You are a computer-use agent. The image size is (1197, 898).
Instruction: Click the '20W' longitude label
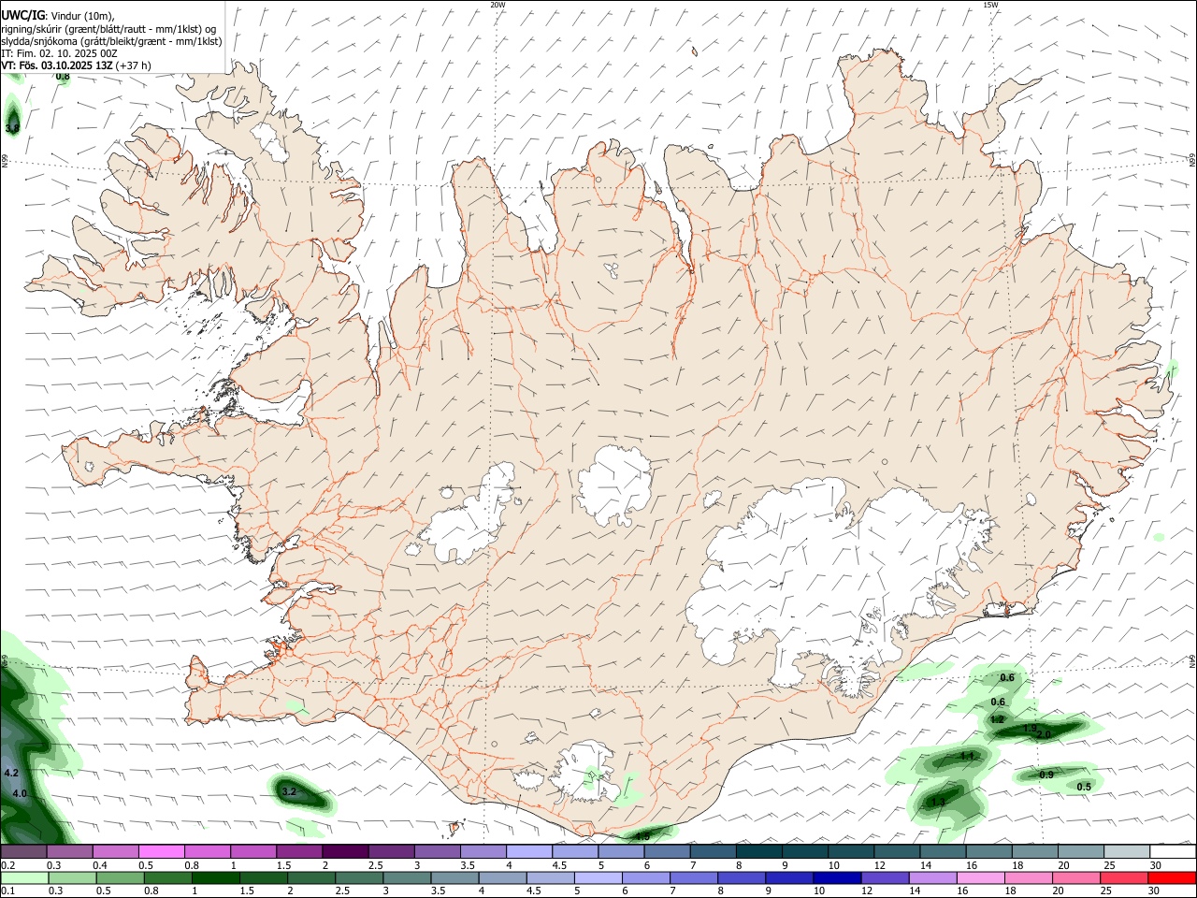(498, 5)
